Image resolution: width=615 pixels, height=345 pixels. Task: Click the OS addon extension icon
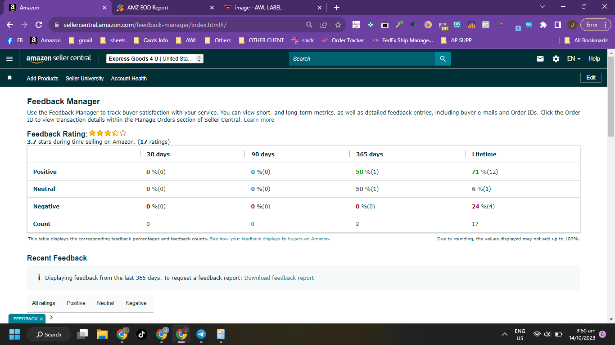click(457, 25)
